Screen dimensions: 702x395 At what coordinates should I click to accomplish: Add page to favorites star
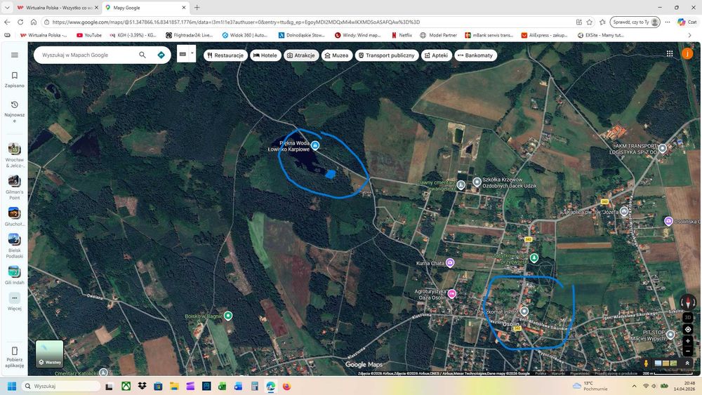coord(590,22)
